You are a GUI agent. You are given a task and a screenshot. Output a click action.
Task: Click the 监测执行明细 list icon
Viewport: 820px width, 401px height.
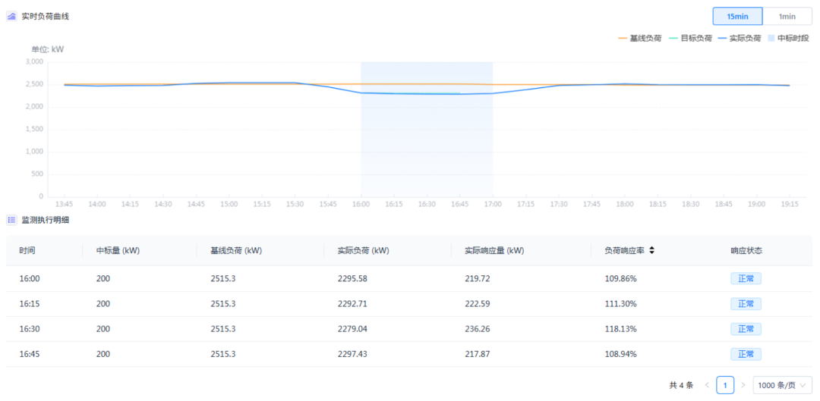11,221
